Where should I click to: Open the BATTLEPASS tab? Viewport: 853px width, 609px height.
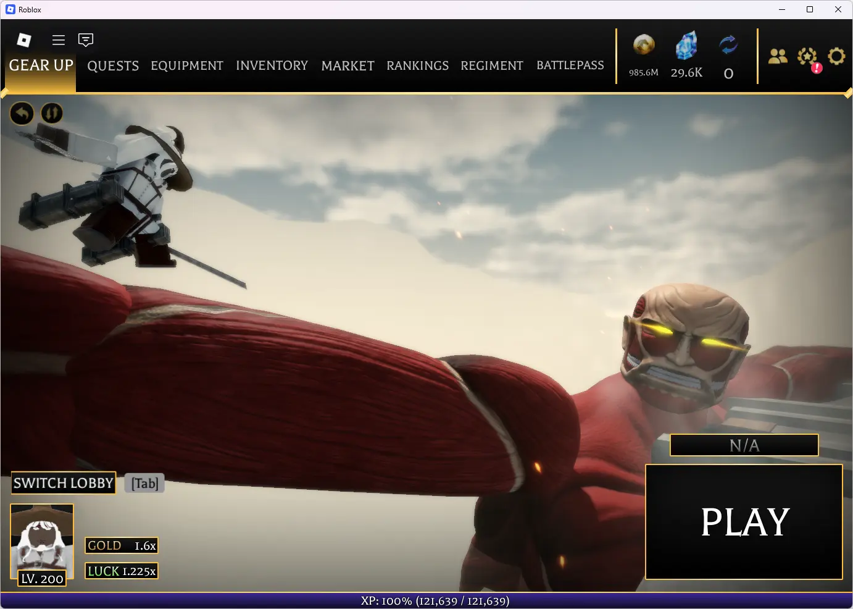570,65
